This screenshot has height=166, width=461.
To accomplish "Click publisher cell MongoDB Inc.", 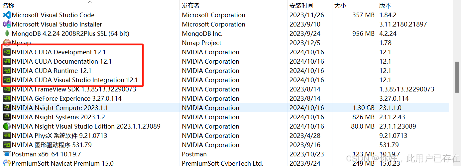I will coord(202,33).
